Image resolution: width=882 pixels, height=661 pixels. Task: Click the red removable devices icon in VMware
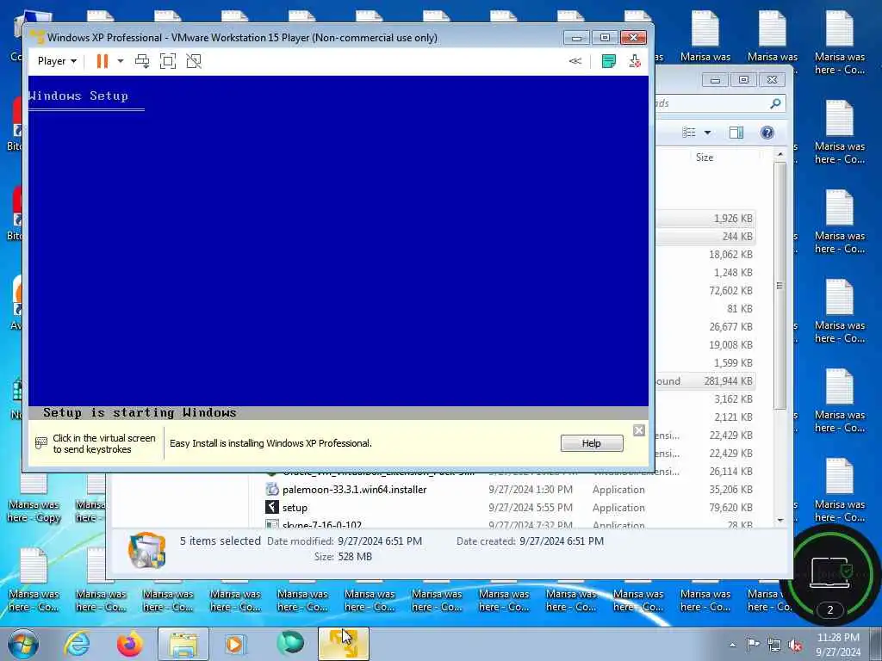coord(635,61)
